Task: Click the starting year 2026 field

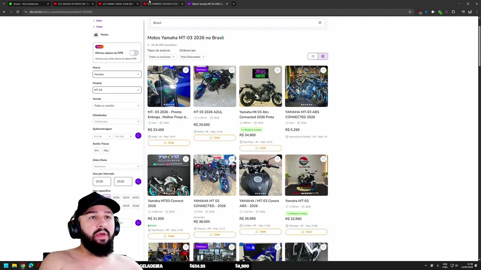Action: pyautogui.click(x=102, y=181)
